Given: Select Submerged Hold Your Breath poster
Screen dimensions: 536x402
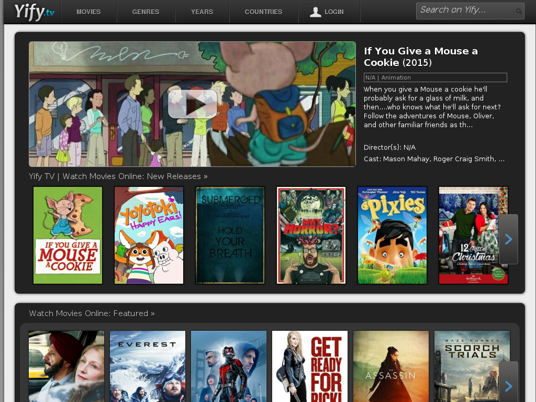Looking at the screenshot, I should point(230,235).
